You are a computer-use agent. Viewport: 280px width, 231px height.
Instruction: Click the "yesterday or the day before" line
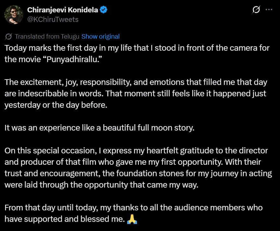pyautogui.click(x=56, y=105)
